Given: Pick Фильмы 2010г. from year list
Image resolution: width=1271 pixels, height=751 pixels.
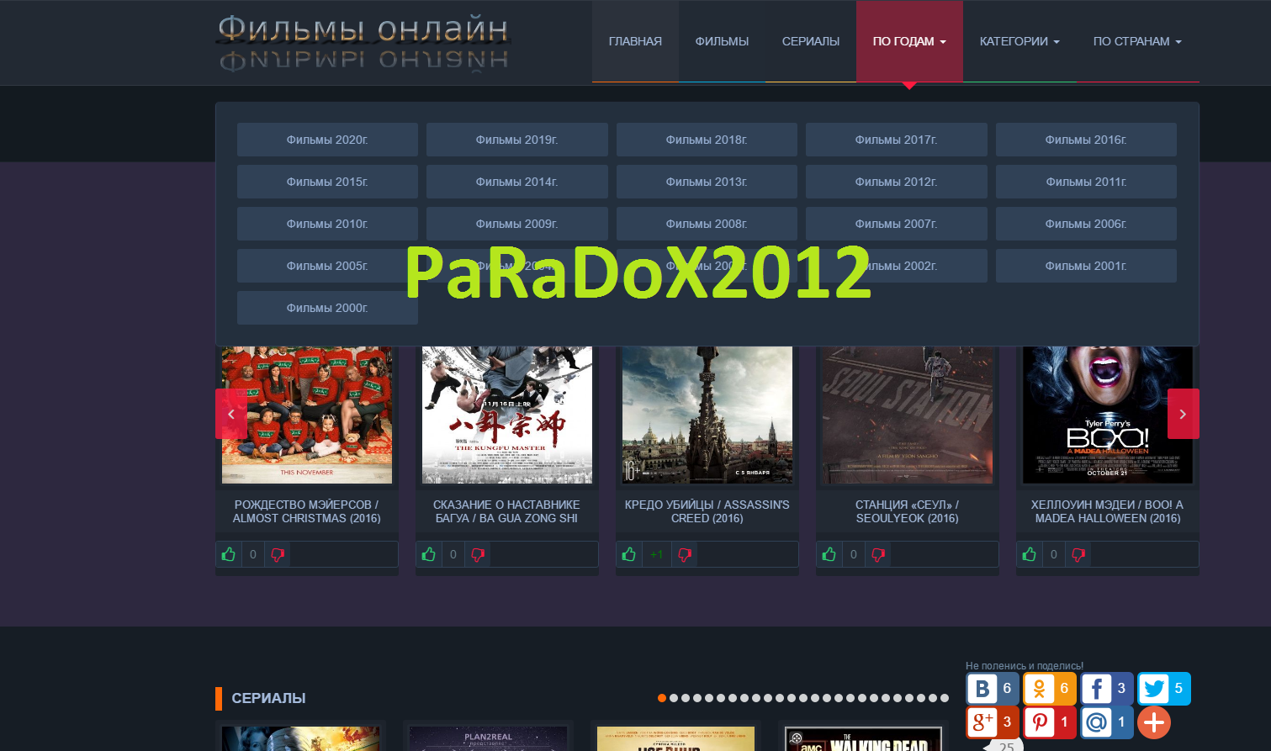Looking at the screenshot, I should click(327, 224).
